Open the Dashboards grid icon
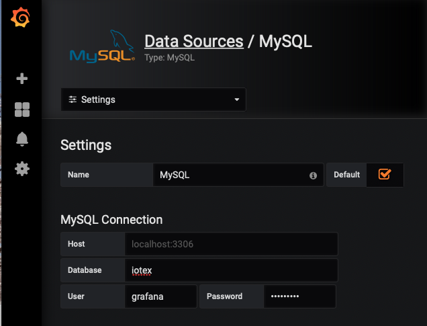This screenshot has height=326, width=427. [x=22, y=110]
